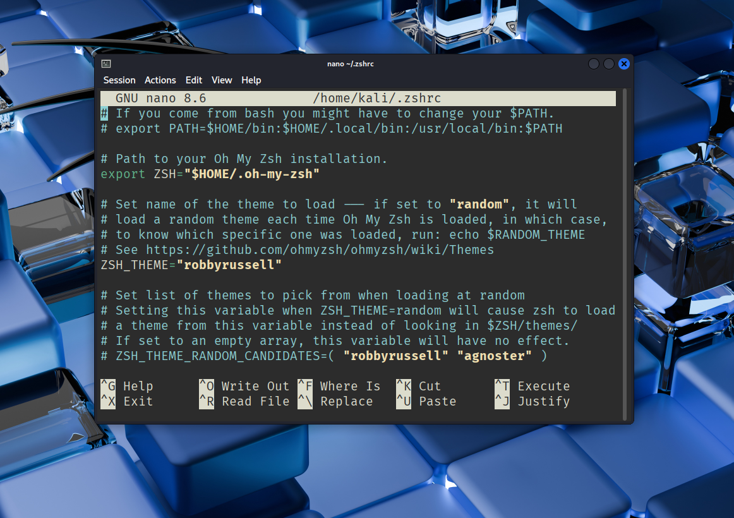Click the ^J Justify shortcut

532,402
